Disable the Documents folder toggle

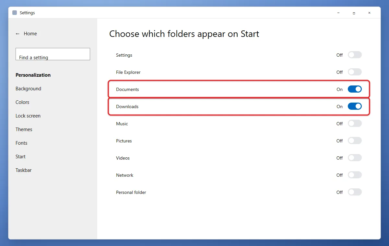(x=355, y=89)
